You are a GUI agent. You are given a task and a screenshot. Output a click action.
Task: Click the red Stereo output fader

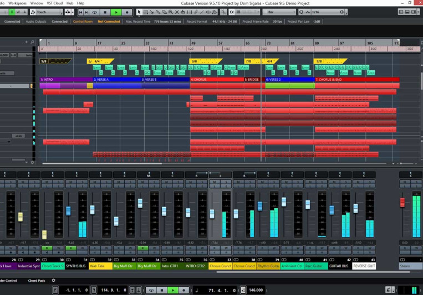pyautogui.click(x=402, y=203)
